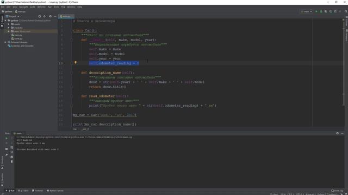Open the Code menu

tap(33, 7)
